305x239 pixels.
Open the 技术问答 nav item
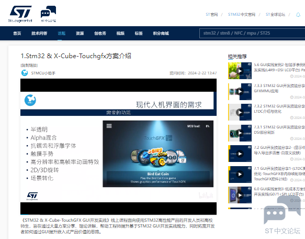39,34
